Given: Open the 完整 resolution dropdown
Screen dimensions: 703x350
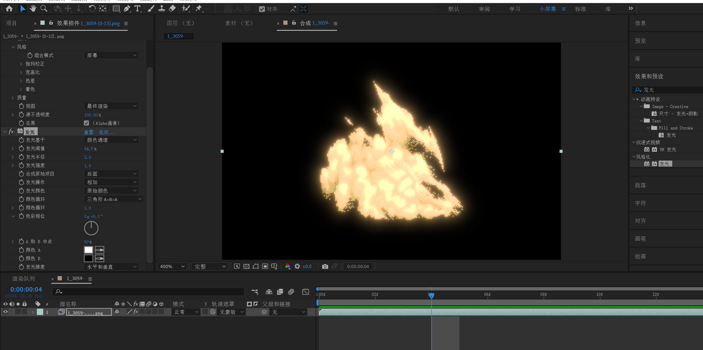Looking at the screenshot, I should (209, 267).
